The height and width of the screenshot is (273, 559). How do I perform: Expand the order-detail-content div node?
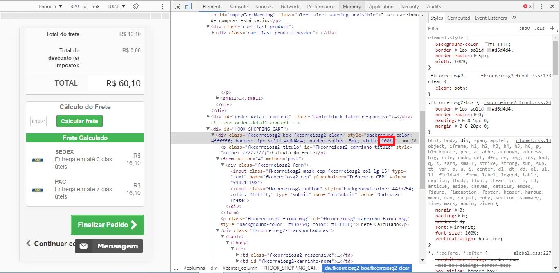click(x=208, y=117)
